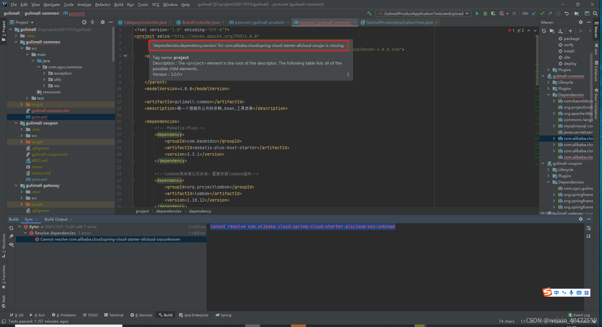Select Cannot resolve error row in Build tree

[x=111, y=239]
